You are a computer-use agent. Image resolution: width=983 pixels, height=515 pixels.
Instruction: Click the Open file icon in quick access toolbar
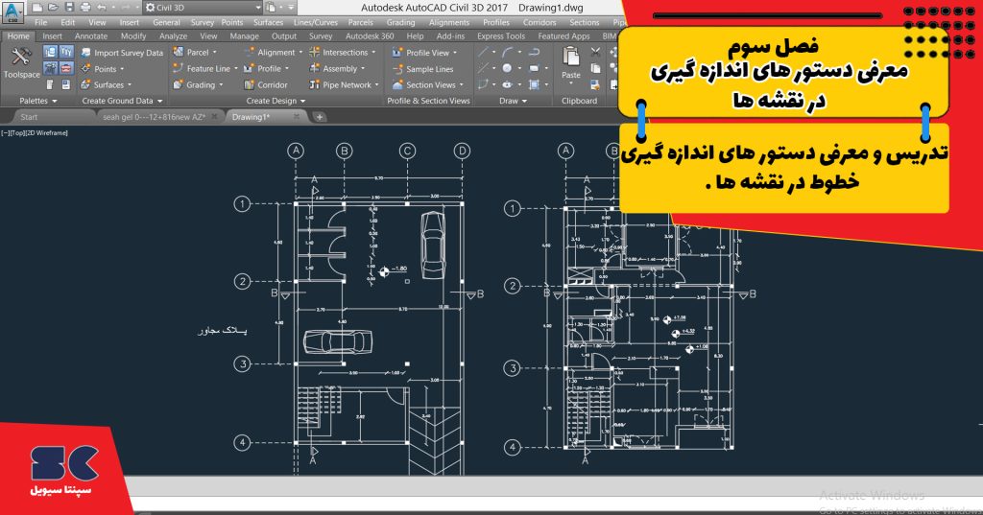(x=54, y=8)
